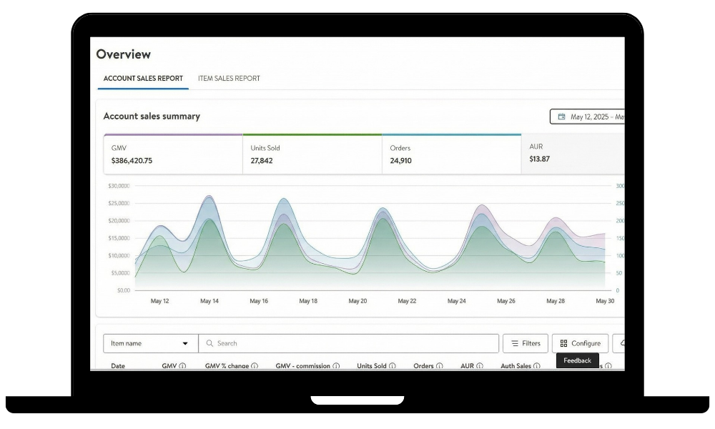Toggle the GMV metric card
The image size is (715, 429).
click(x=173, y=154)
